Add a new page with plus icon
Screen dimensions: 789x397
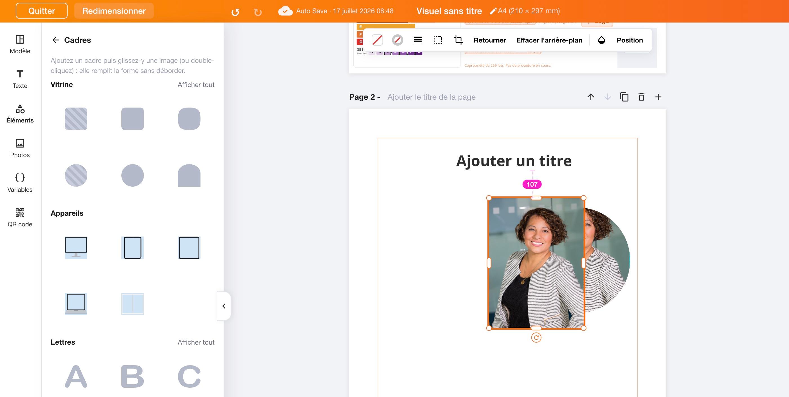click(658, 97)
